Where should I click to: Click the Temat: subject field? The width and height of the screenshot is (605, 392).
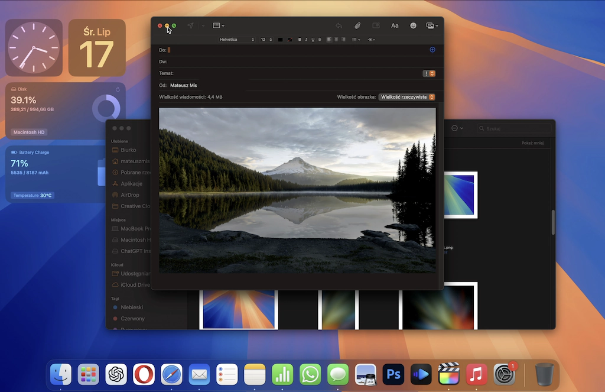[x=297, y=73]
